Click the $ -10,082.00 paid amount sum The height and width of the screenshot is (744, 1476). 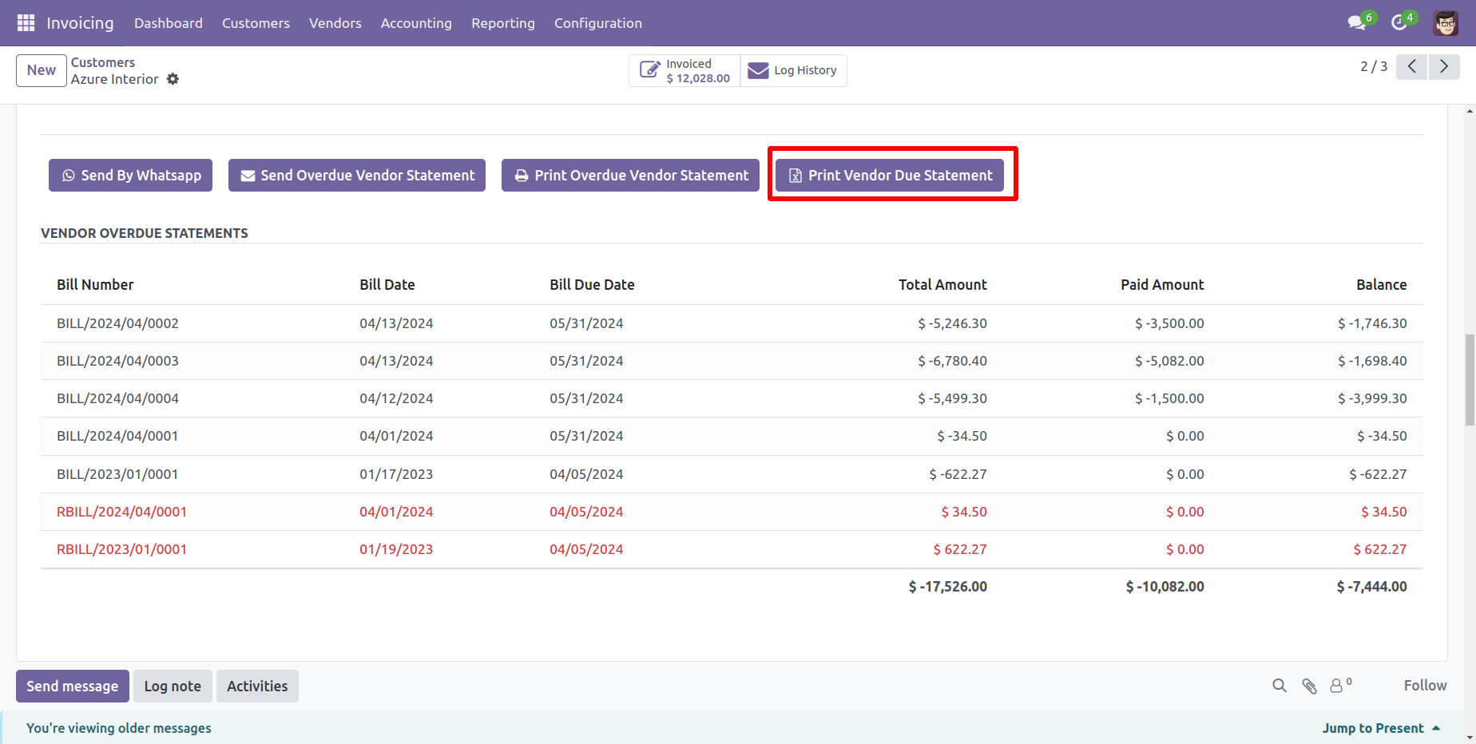(1165, 587)
